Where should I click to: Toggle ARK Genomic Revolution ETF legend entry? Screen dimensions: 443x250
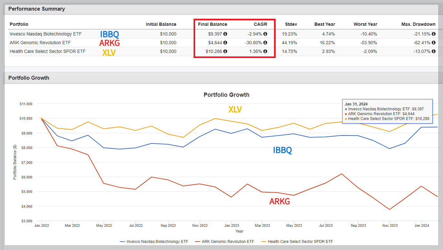tap(225, 241)
